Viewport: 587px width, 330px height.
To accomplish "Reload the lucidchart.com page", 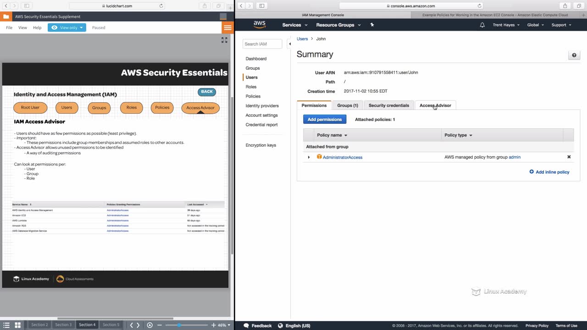I will [161, 6].
